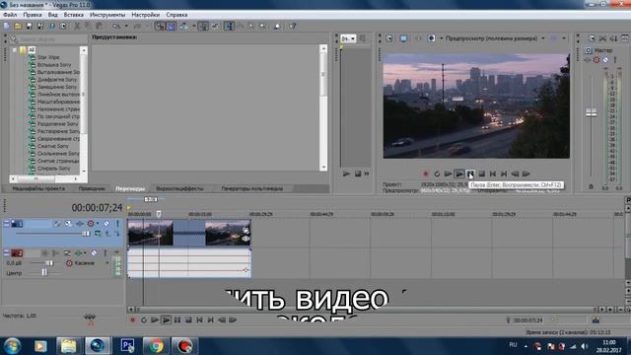Click the Pause button under video preview
Screen dimensions: 631x355
click(470, 174)
